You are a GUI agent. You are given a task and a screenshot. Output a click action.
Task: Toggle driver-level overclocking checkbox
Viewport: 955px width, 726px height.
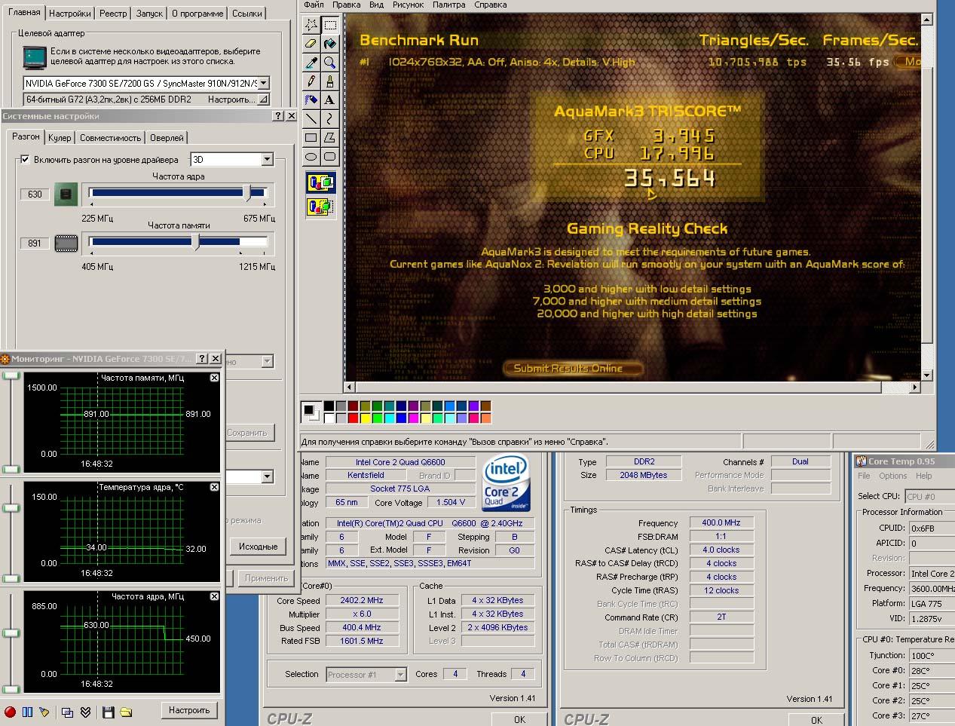click(25, 159)
